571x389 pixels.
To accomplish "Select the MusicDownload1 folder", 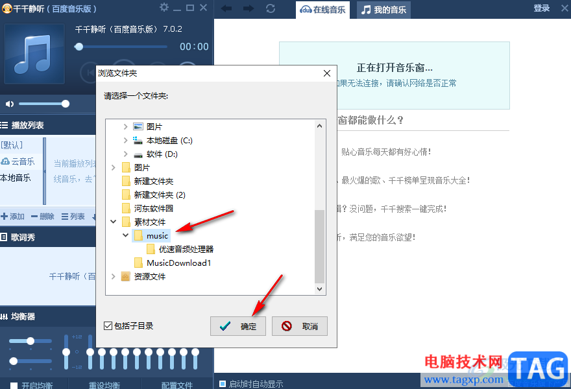I will point(173,263).
